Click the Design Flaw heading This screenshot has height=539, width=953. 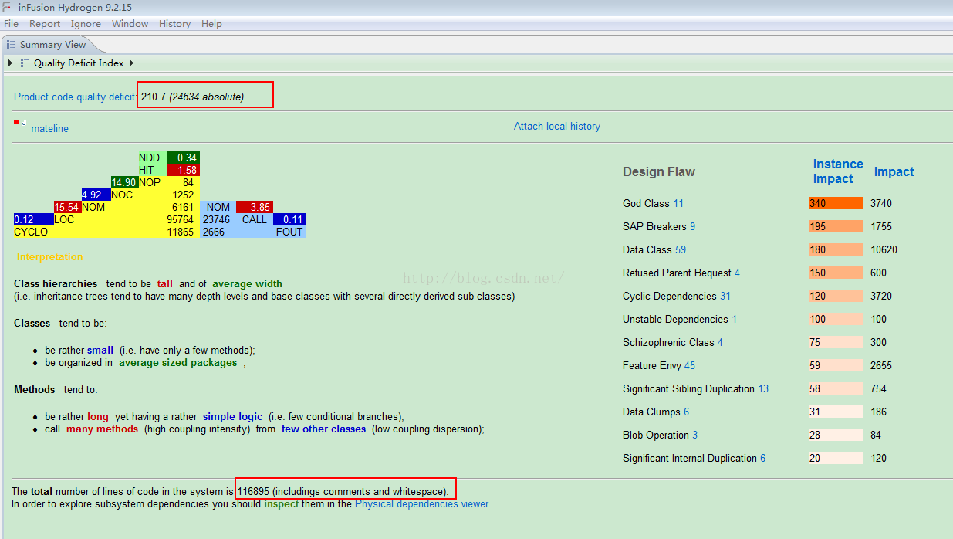point(659,171)
